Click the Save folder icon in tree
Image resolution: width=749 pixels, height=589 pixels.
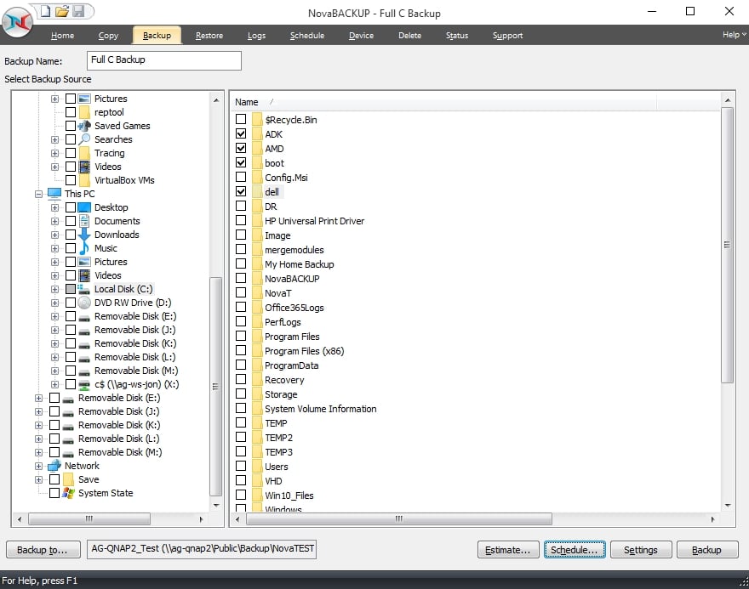68,479
